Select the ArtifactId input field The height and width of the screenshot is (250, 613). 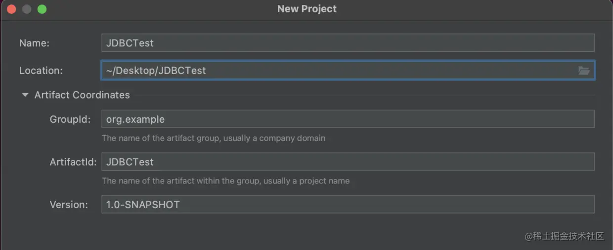[347, 162]
